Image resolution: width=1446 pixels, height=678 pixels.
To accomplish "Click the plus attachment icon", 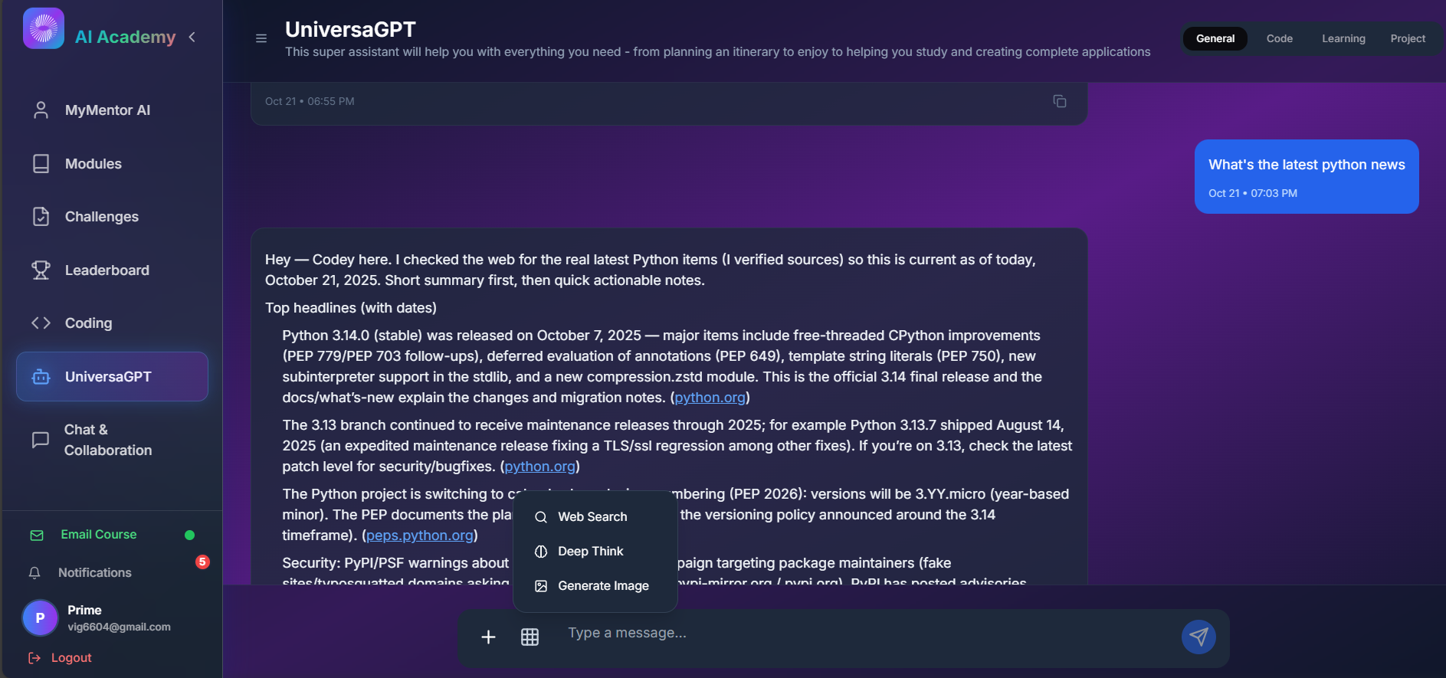I will (488, 637).
